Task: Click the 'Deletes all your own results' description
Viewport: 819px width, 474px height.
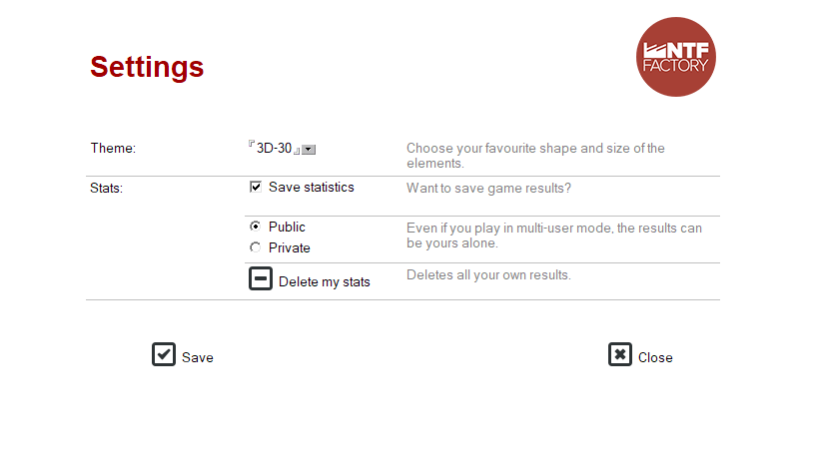Action: tap(488, 275)
